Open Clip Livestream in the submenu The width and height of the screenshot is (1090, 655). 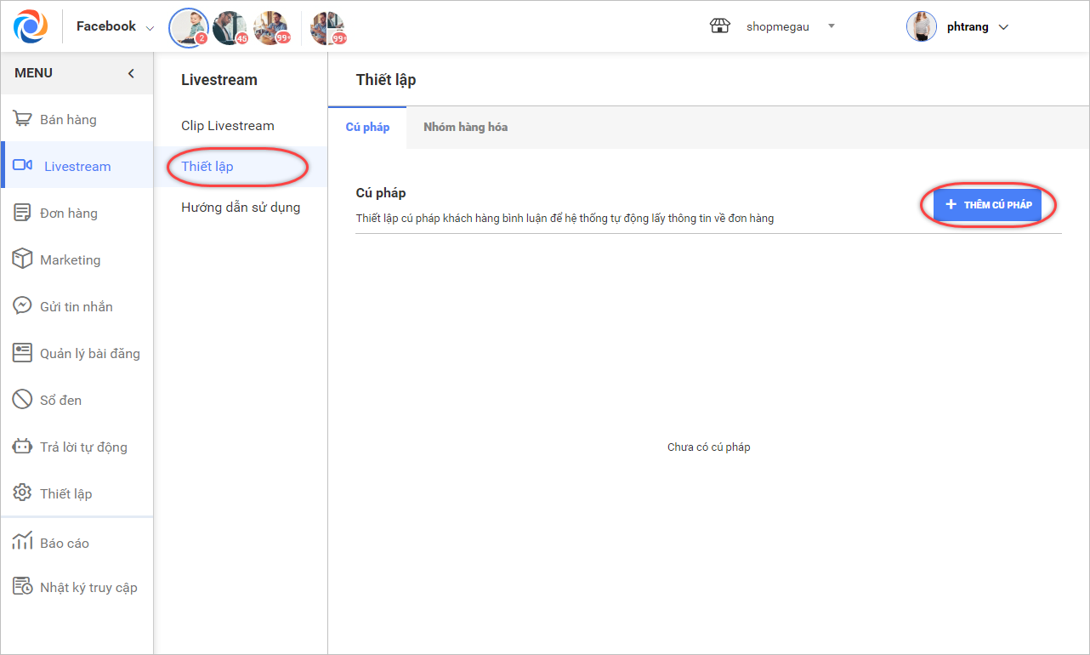(228, 126)
